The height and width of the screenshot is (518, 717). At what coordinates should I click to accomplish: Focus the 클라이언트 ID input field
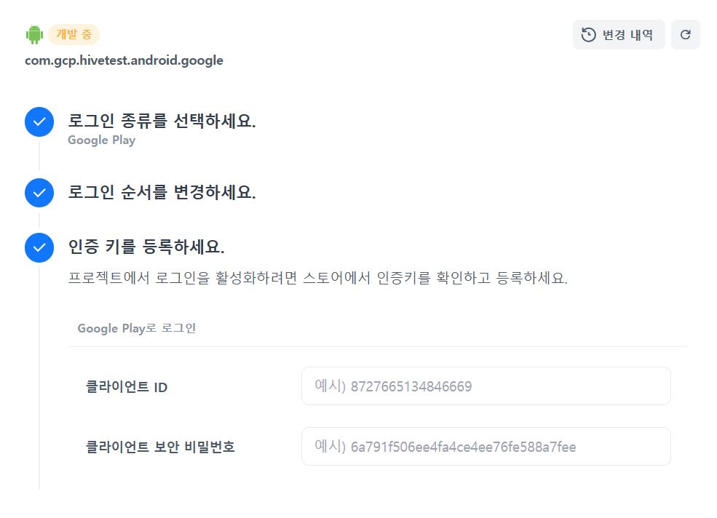tap(486, 386)
